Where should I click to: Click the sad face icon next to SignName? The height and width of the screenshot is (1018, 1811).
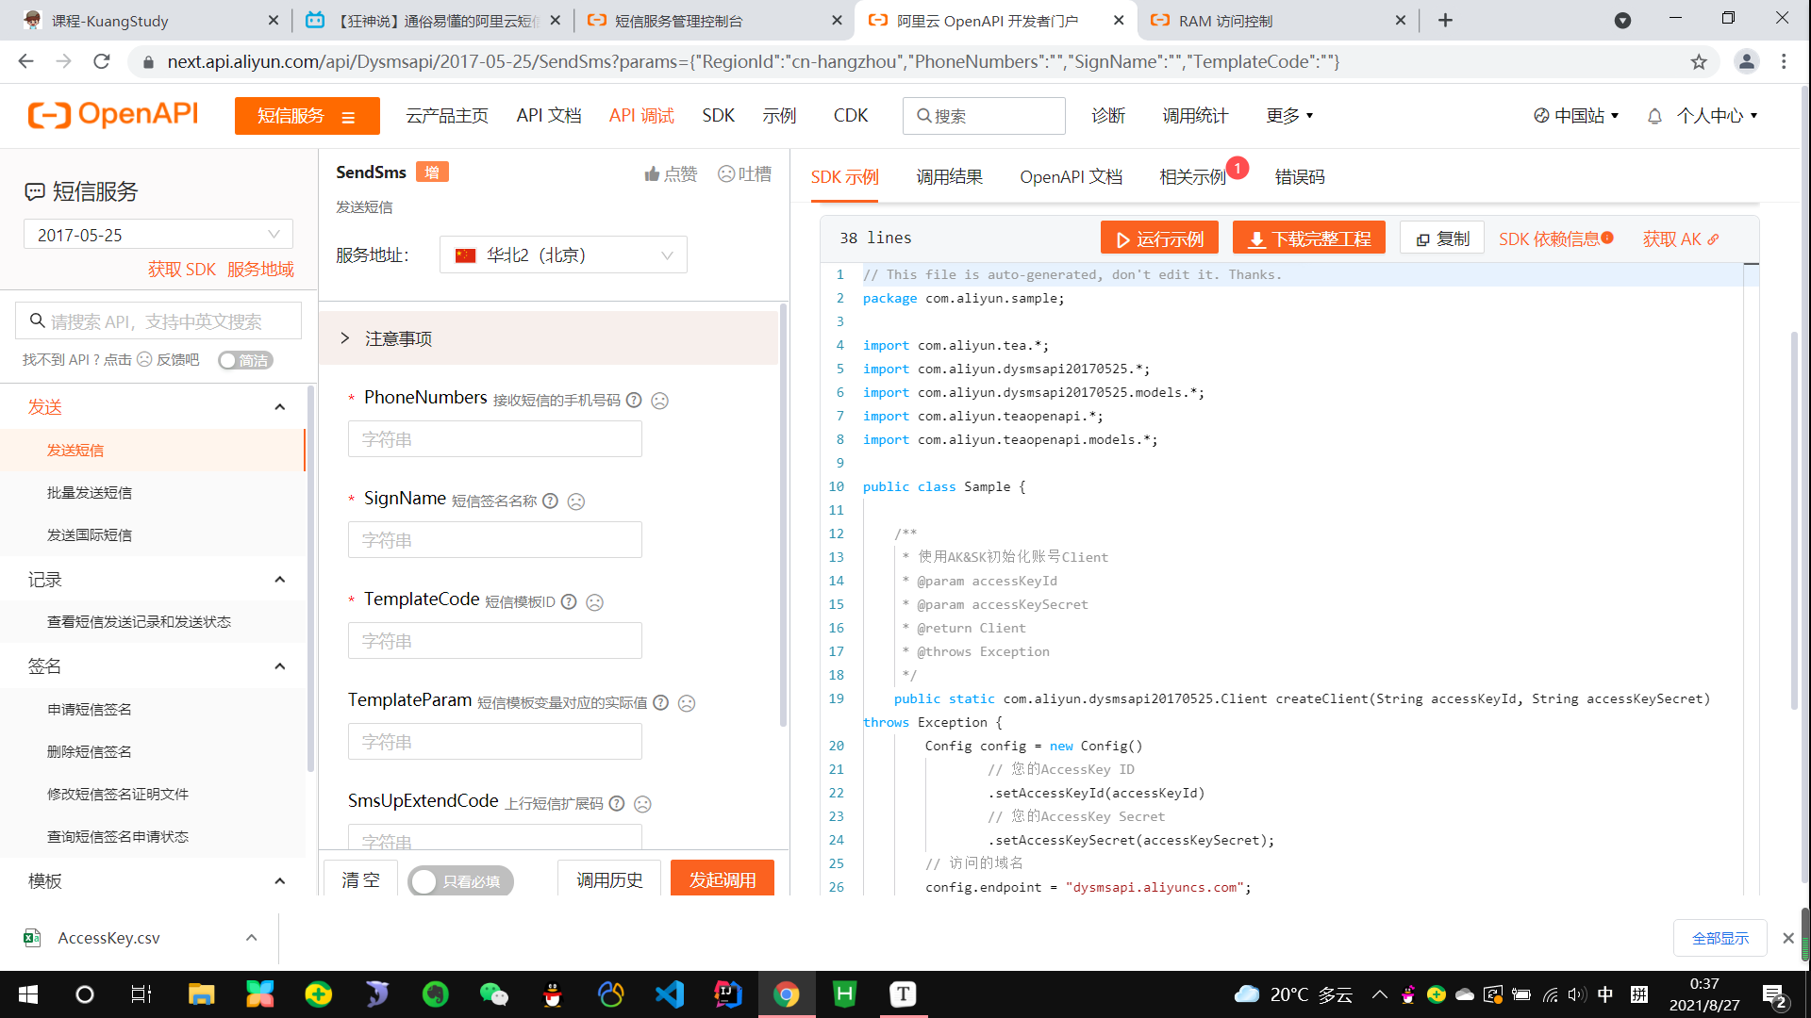576,501
